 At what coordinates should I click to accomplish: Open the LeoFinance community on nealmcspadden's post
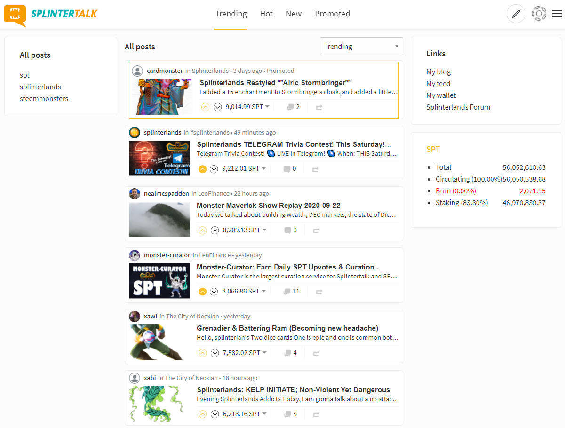click(x=214, y=194)
